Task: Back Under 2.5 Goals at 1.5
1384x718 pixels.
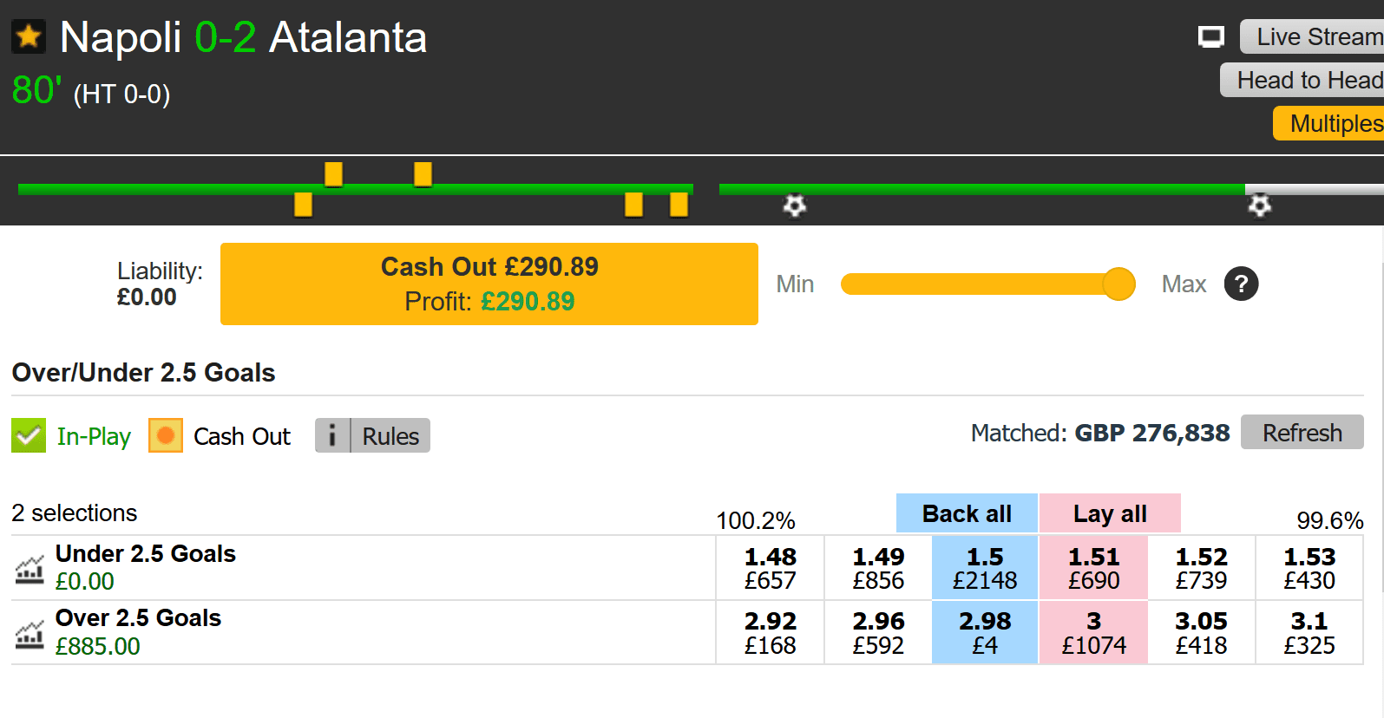Action: [985, 568]
